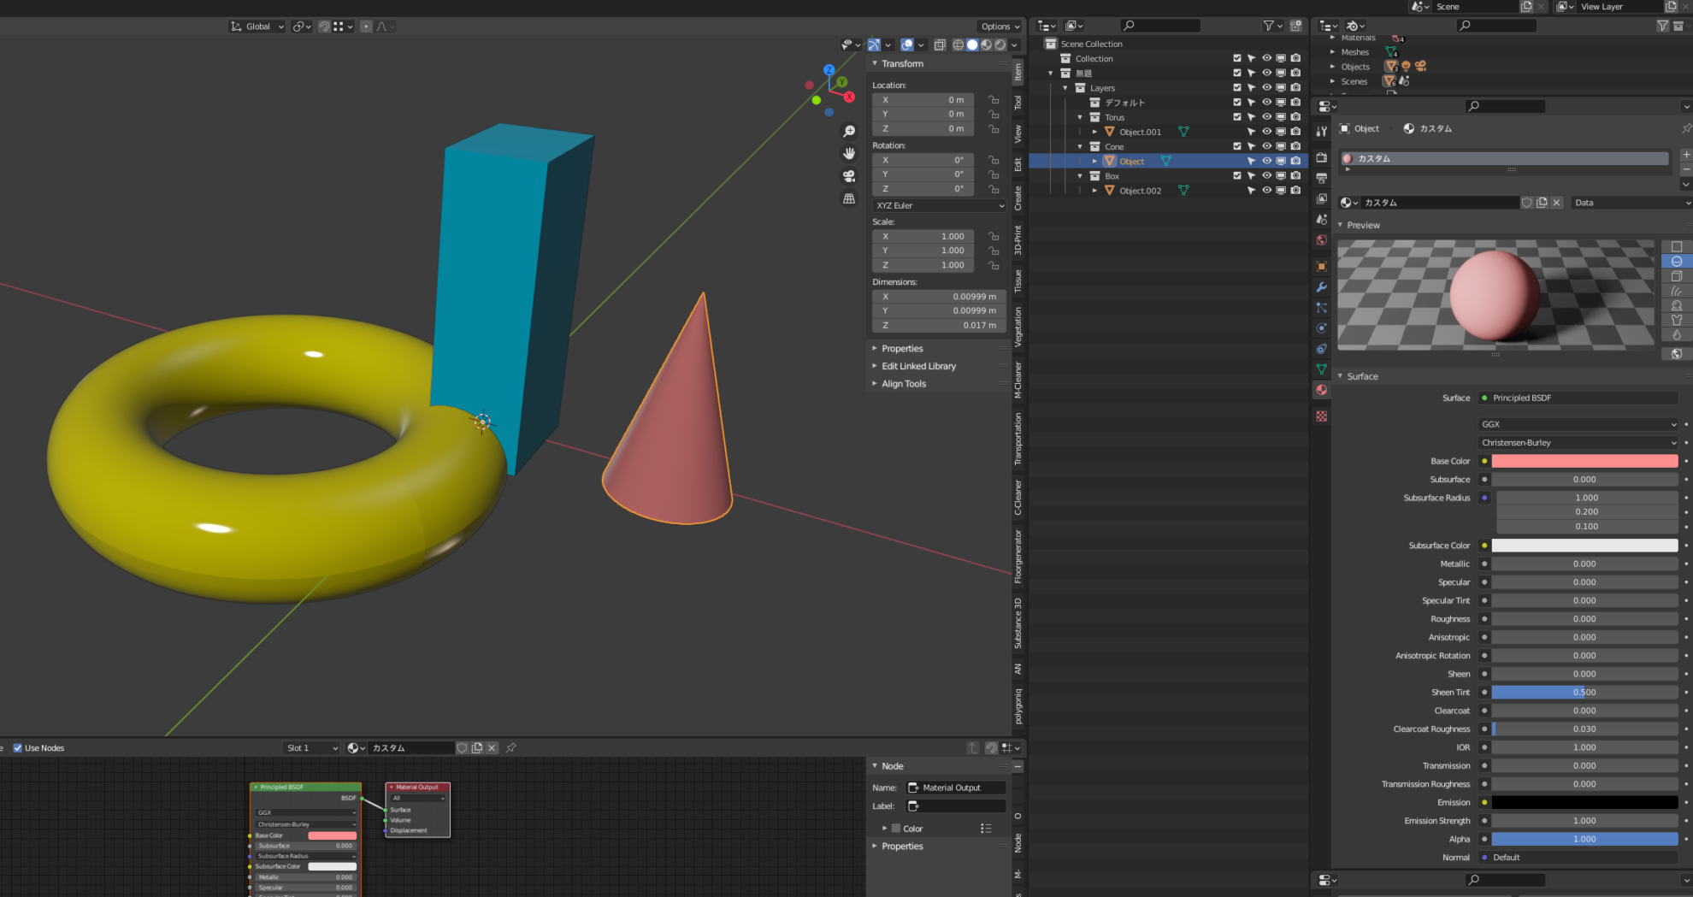Toggle render visibility for Object.001
Screen dimensions: 1693x897
pos(1296,132)
